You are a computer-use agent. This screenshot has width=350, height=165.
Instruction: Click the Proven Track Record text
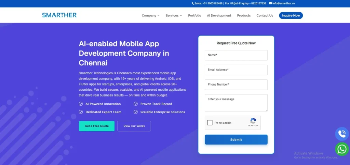pos(156,104)
